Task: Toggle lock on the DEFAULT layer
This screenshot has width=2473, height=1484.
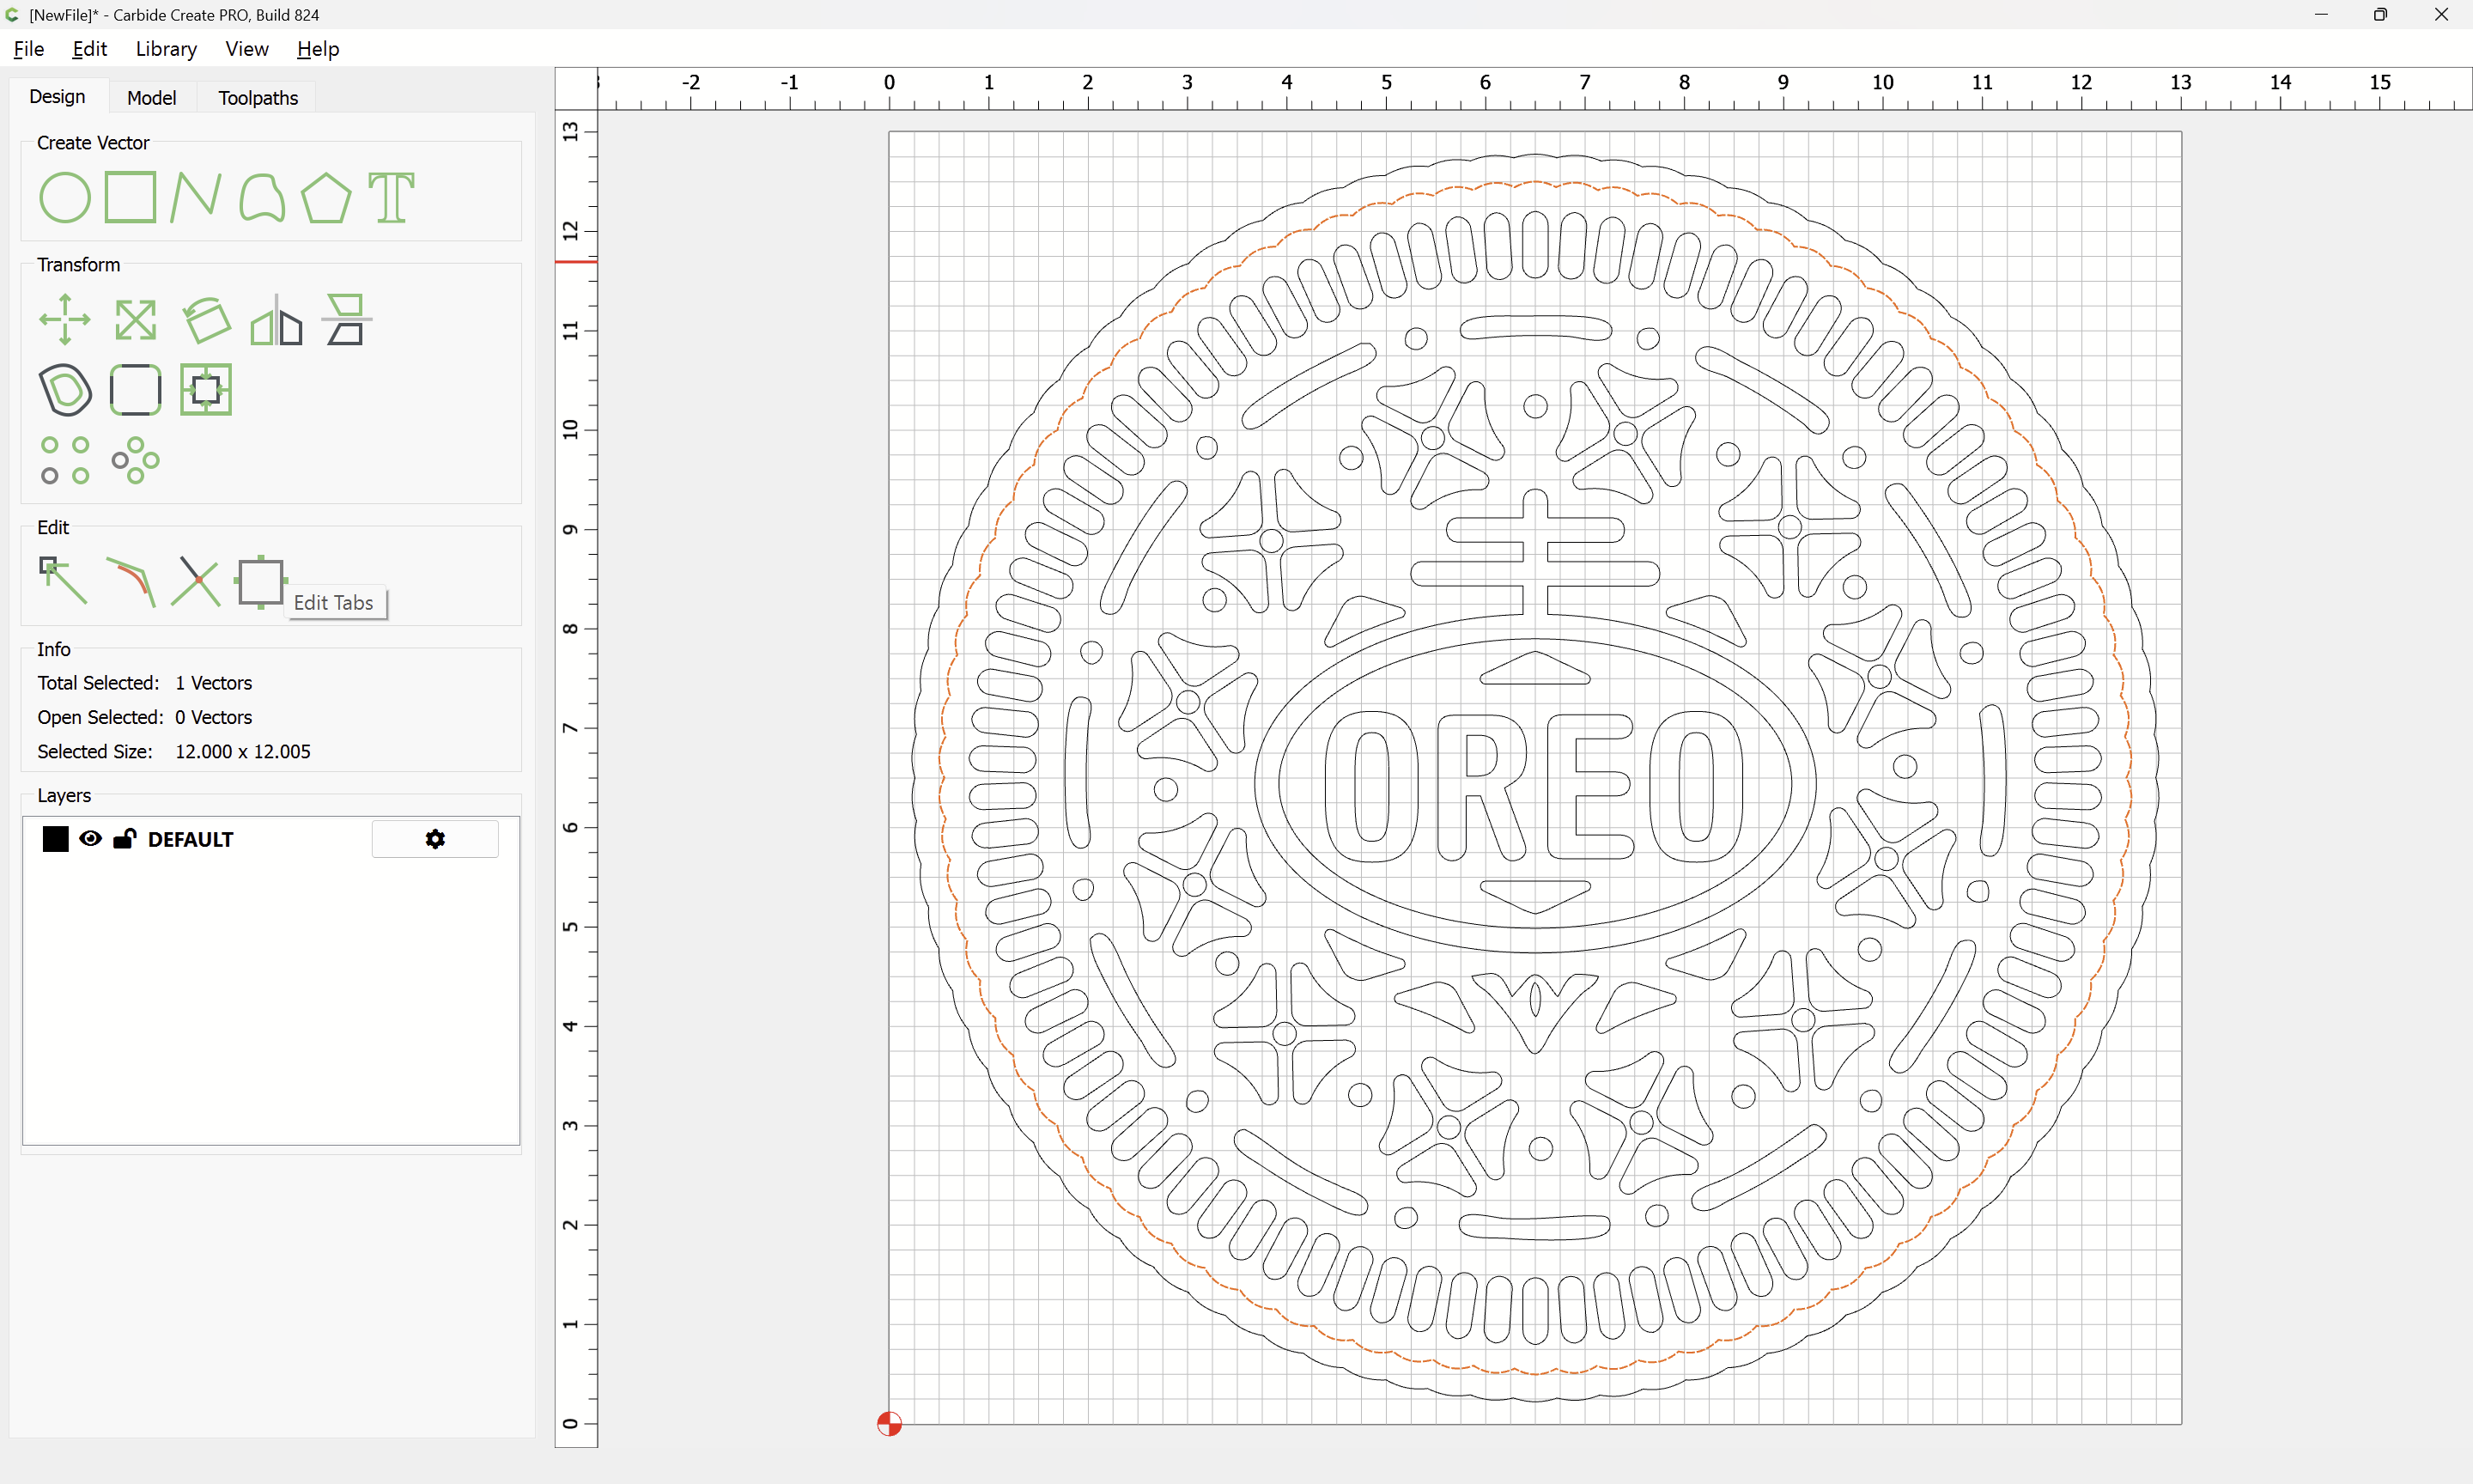Action: tap(124, 839)
